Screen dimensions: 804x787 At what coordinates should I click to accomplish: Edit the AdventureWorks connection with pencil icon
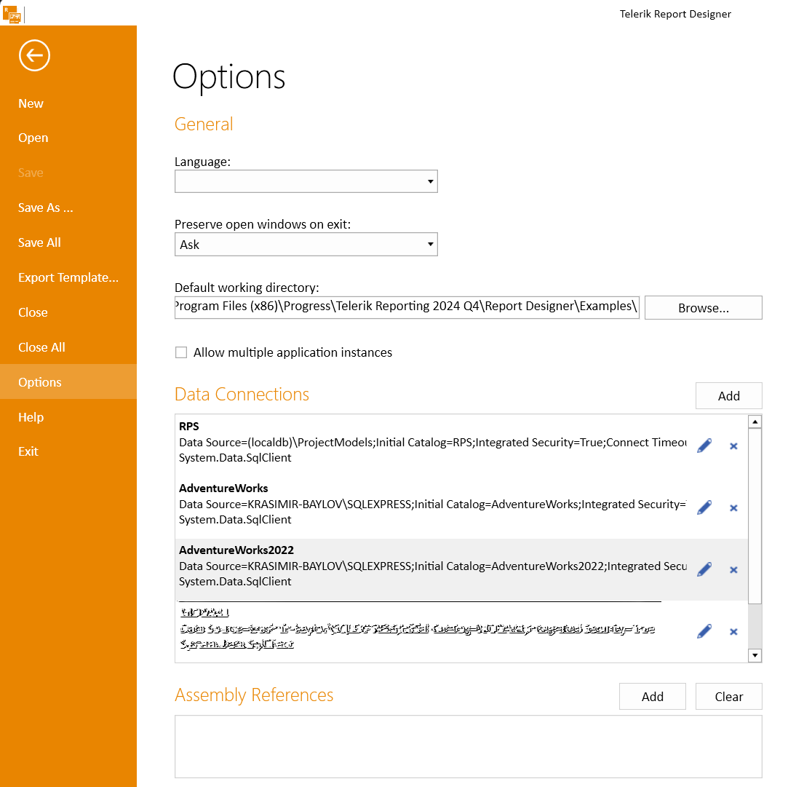(704, 507)
